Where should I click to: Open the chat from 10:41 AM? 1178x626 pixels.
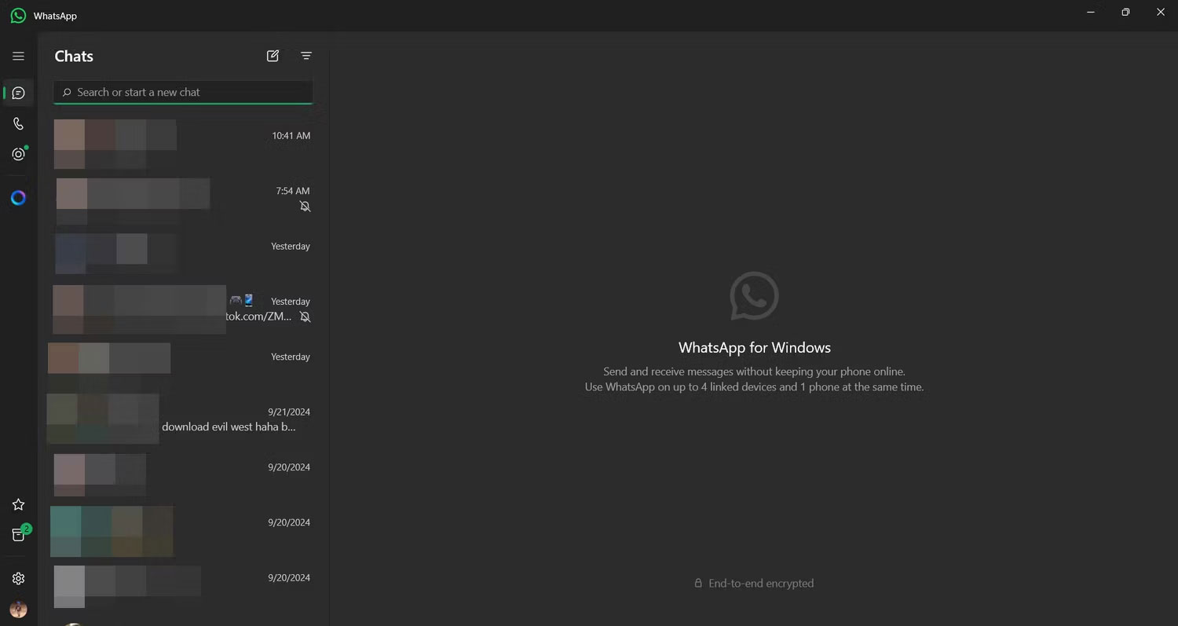[183, 144]
